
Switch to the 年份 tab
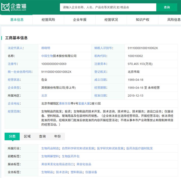coord(57,136)
